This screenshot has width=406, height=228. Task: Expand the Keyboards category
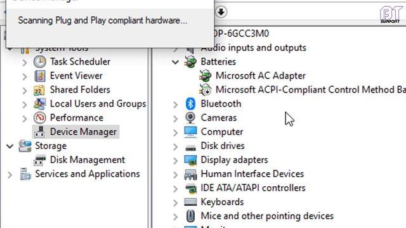(x=175, y=203)
